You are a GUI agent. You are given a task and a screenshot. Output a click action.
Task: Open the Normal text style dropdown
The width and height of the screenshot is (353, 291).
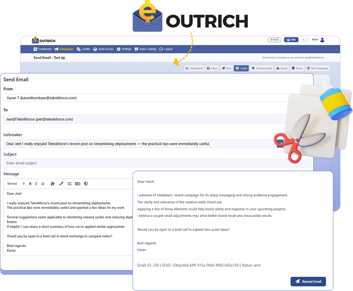click(x=16, y=184)
